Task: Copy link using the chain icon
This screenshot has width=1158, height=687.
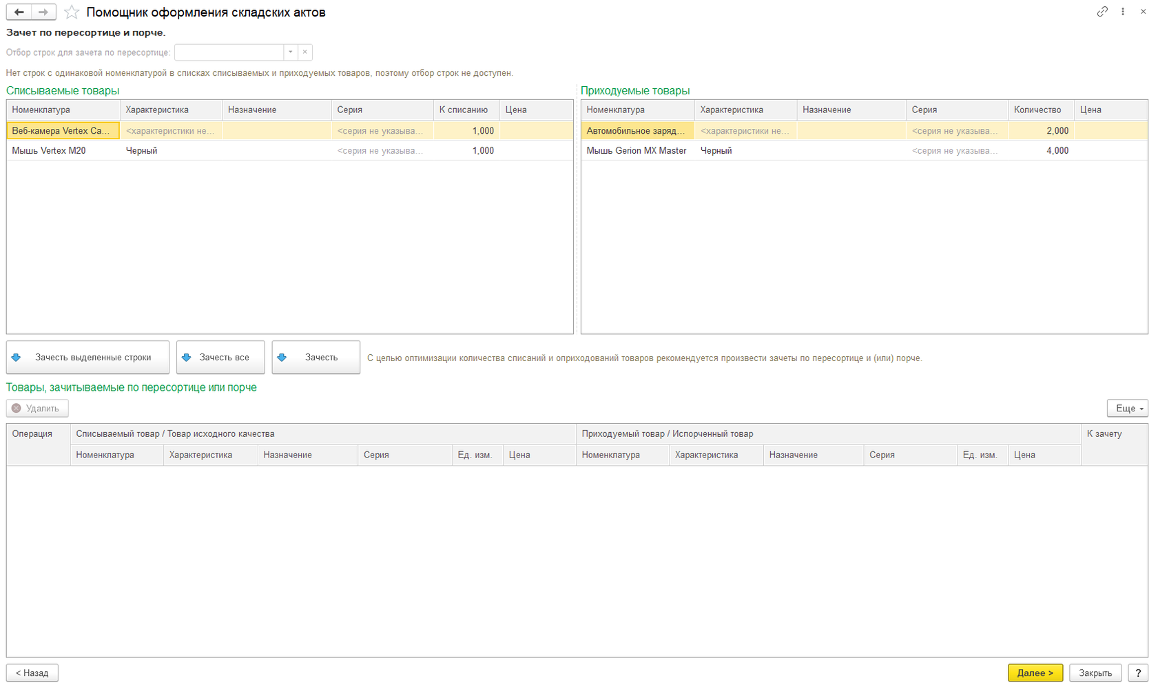Action: coord(1102,12)
